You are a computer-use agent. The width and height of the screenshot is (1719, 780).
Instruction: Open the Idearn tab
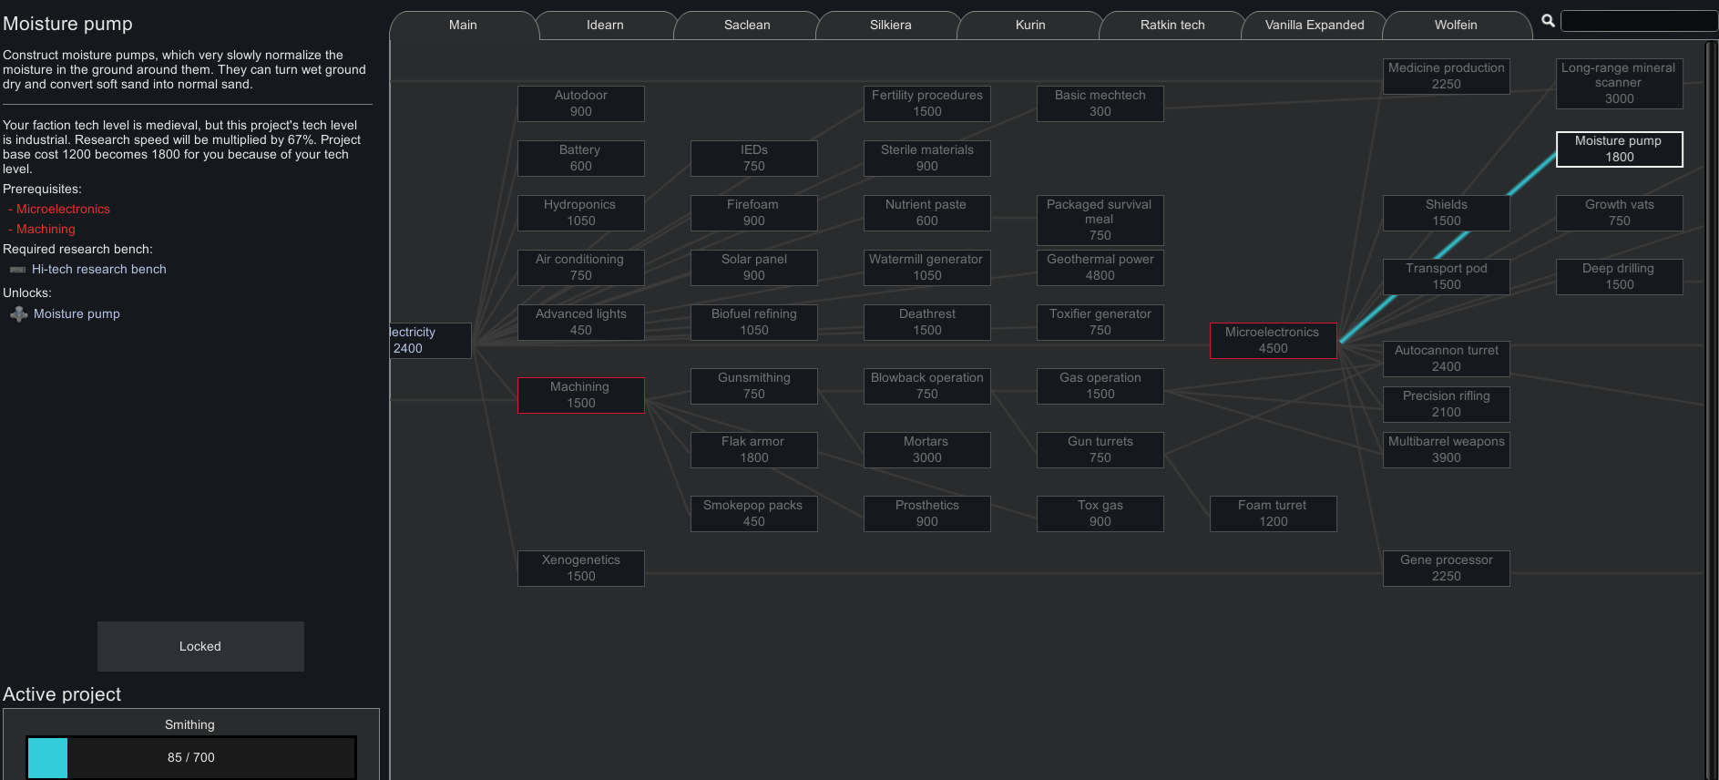coord(605,26)
